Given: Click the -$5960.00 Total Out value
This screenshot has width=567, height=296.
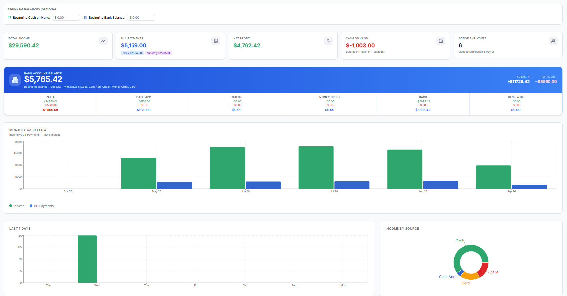Looking at the screenshot, I should pos(546,82).
